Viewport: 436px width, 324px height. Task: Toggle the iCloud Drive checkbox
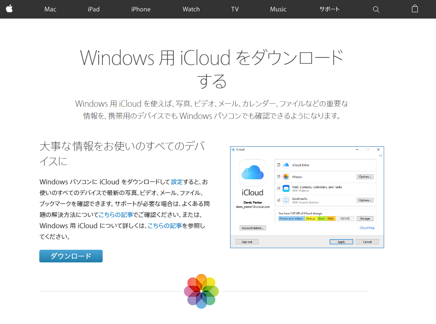[x=278, y=165]
